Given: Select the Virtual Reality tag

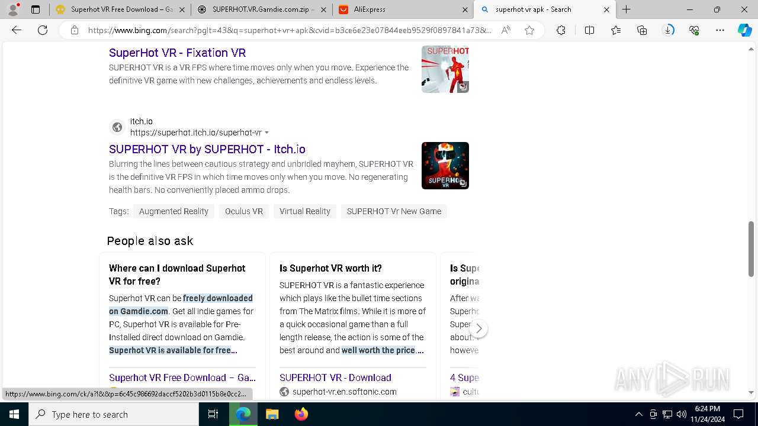Looking at the screenshot, I should click(305, 211).
